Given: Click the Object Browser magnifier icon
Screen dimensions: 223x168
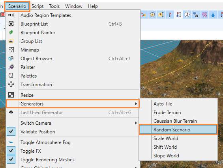Looking at the screenshot, I should 11,58.
